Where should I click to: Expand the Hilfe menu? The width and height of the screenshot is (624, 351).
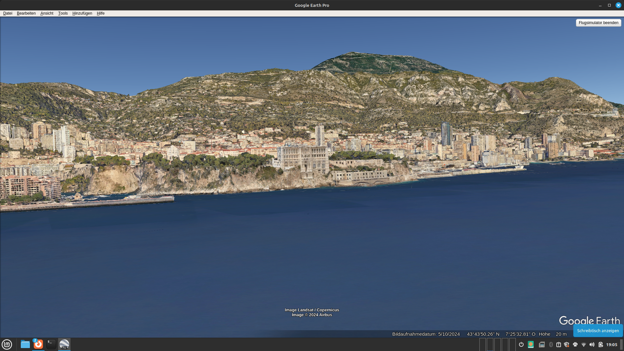(100, 13)
